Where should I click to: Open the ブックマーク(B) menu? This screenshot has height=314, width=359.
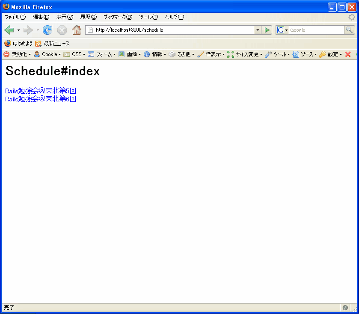pos(118,17)
